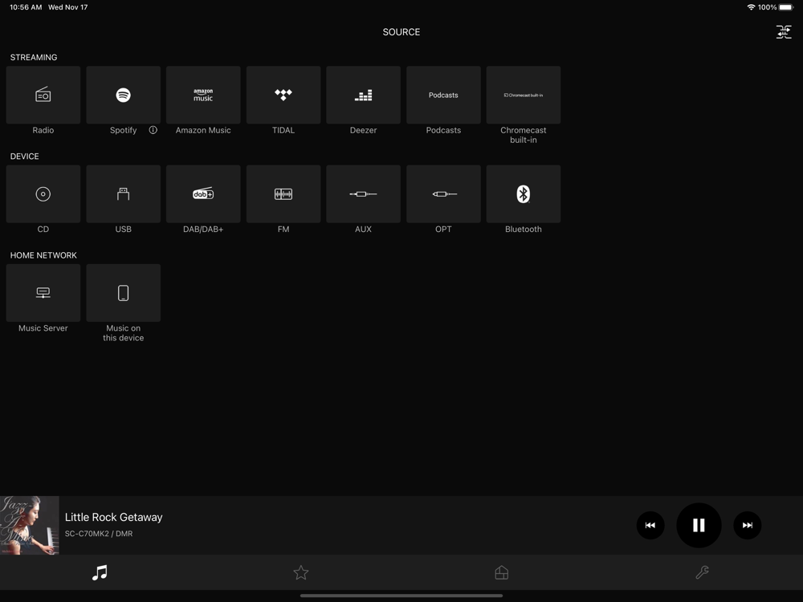Screen dimensions: 803x602
Task: Show Spotify info via the circled i
Action: (153, 130)
